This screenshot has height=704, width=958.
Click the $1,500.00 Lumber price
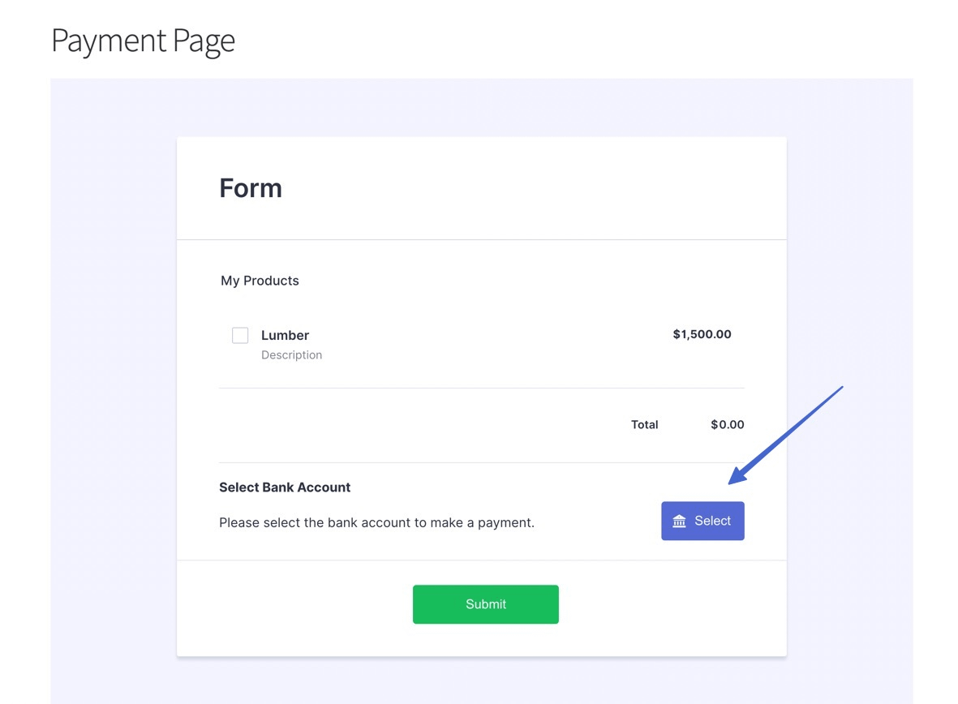click(702, 334)
